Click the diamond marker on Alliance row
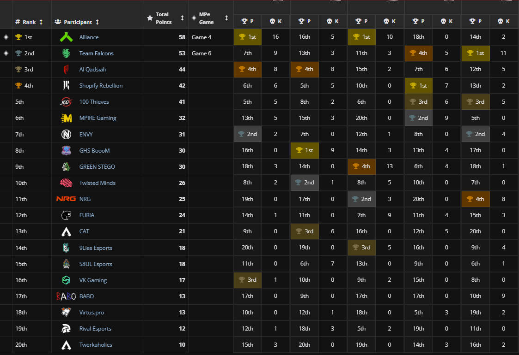This screenshot has height=355, width=519. coord(6,37)
